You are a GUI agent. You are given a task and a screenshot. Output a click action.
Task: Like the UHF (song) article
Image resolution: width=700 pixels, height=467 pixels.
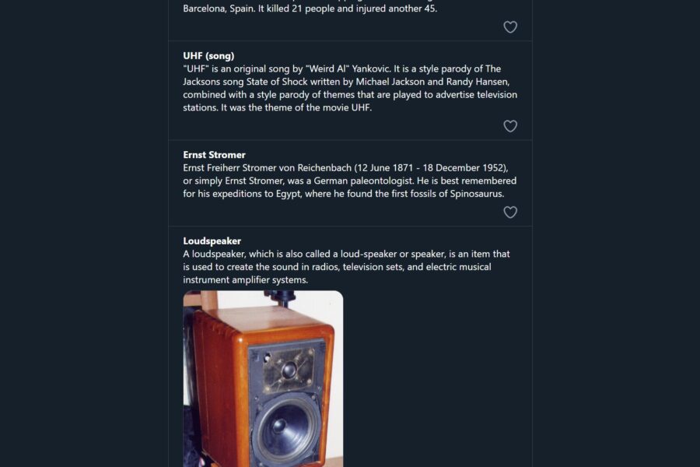(510, 126)
